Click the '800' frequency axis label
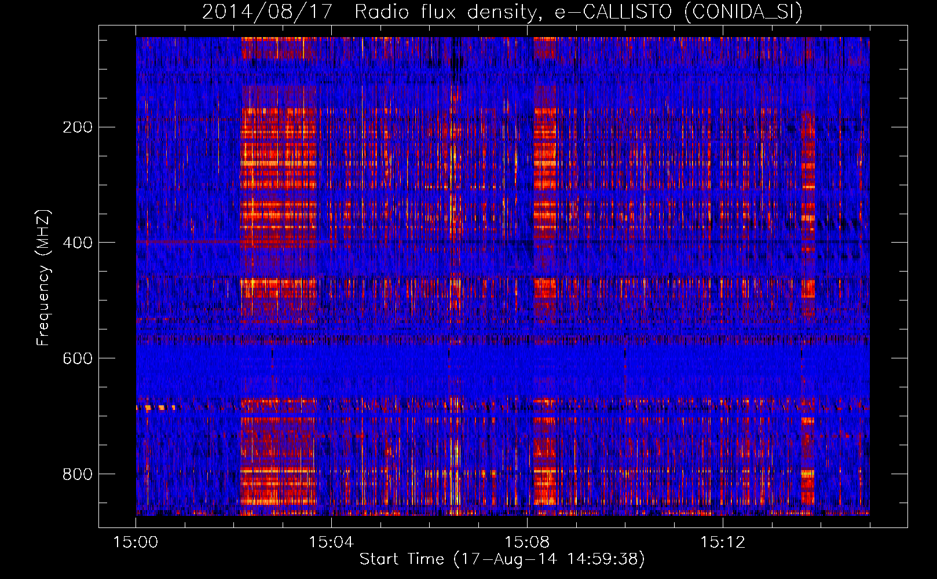This screenshot has height=579, width=937. (78, 474)
